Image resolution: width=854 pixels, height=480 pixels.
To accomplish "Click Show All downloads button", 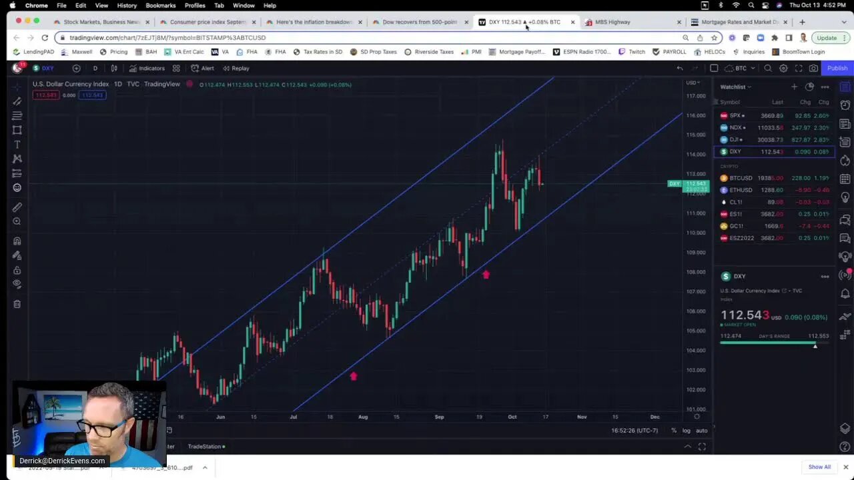I will tap(819, 467).
